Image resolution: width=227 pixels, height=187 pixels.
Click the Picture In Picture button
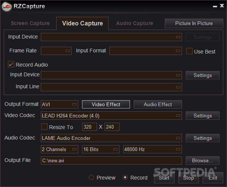(x=194, y=23)
